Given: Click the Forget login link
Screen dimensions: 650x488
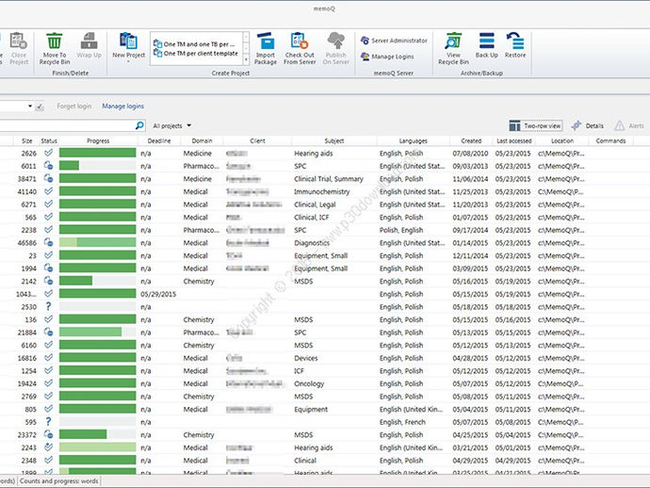Looking at the screenshot, I should (74, 106).
